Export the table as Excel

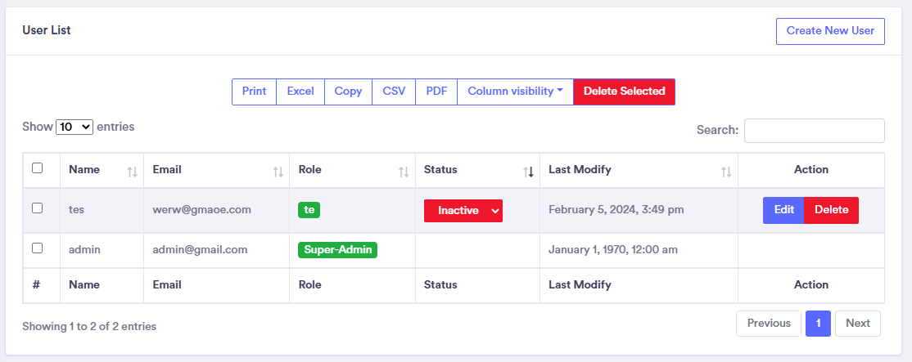300,92
